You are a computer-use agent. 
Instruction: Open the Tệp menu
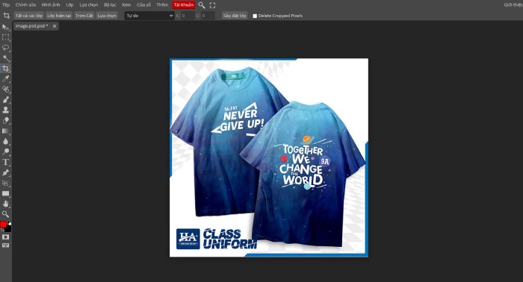[x=6, y=4]
